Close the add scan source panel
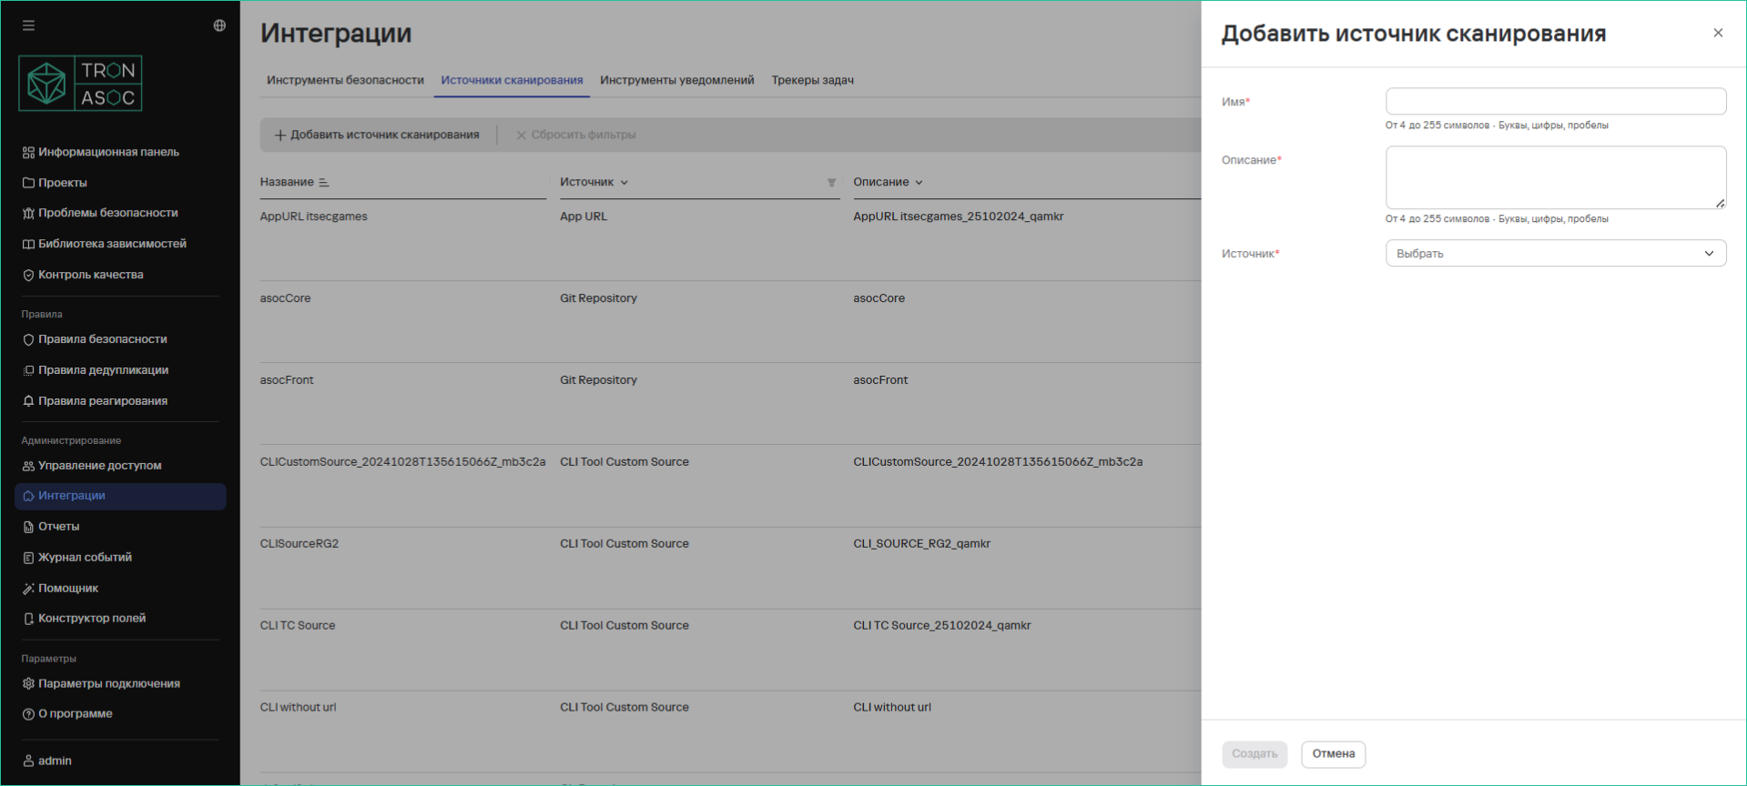 pyautogui.click(x=1718, y=33)
